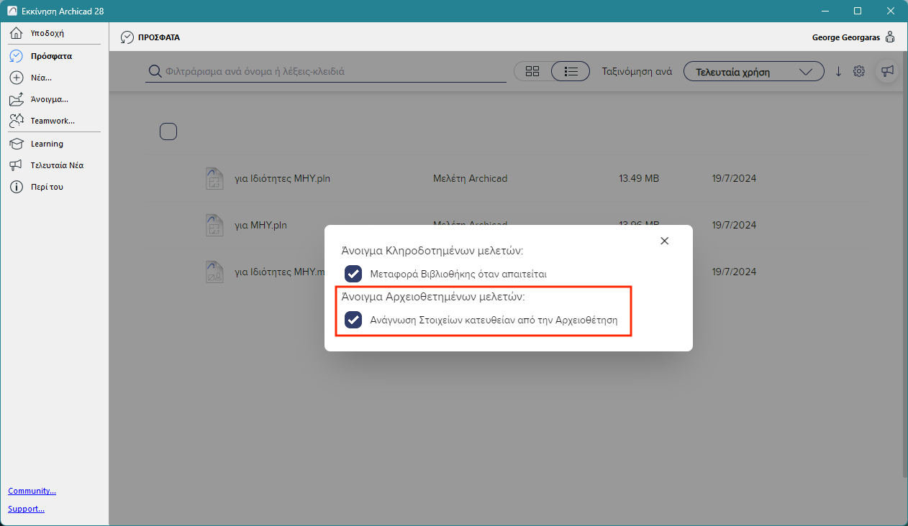Screen dimensions: 908x526
Task: Close the options popup with X
Action: click(665, 241)
